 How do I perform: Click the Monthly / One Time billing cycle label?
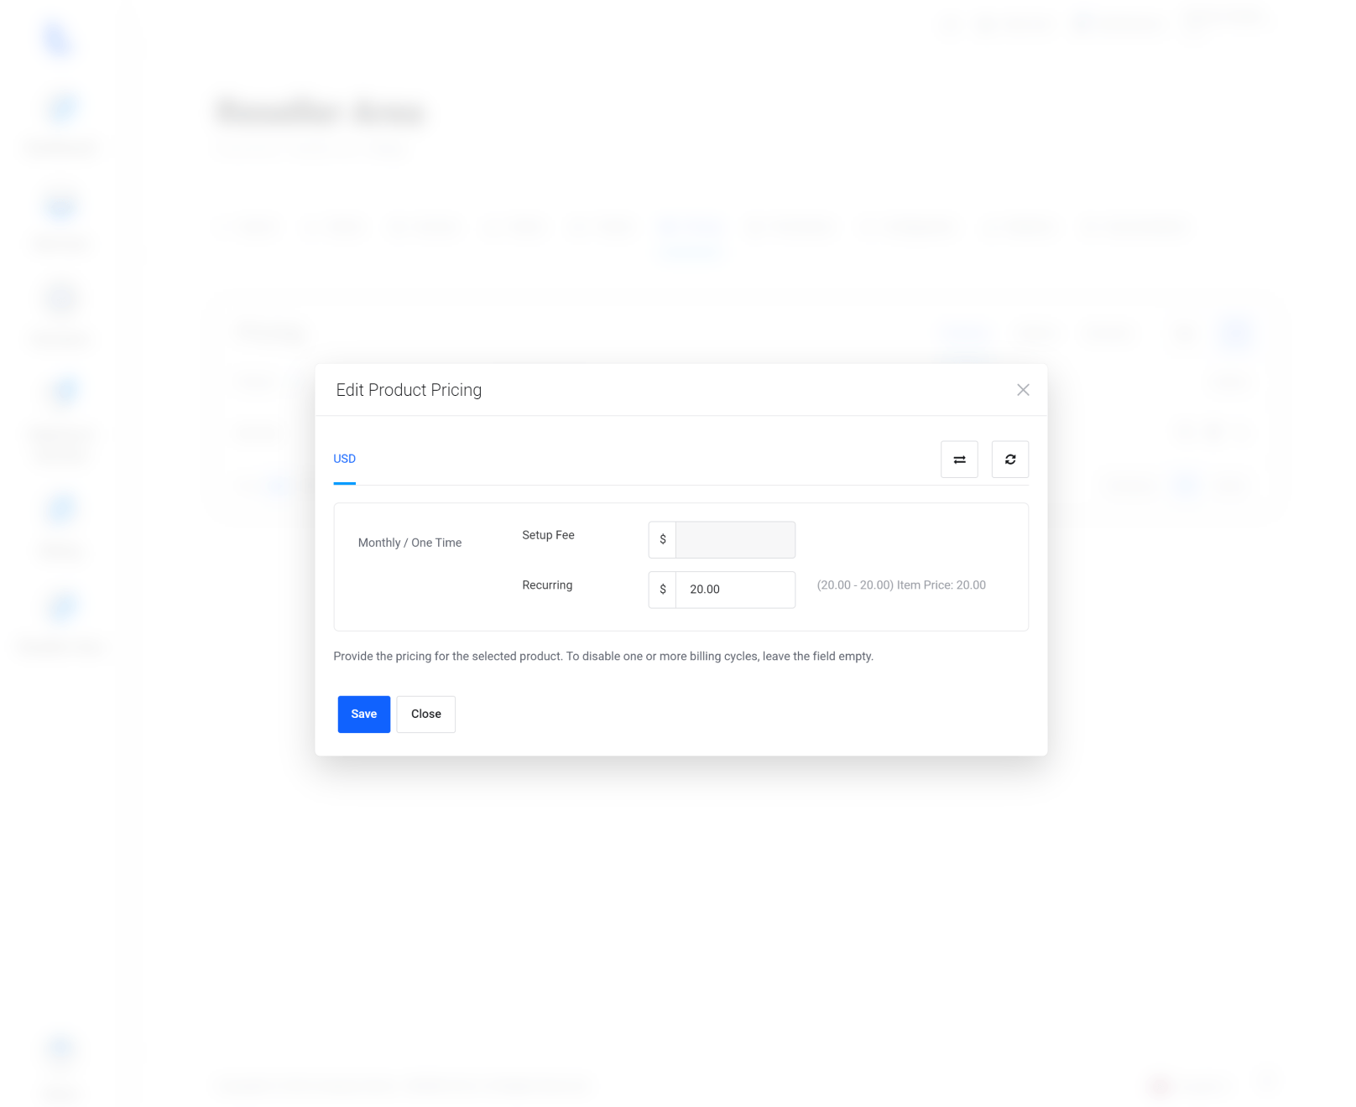click(409, 543)
